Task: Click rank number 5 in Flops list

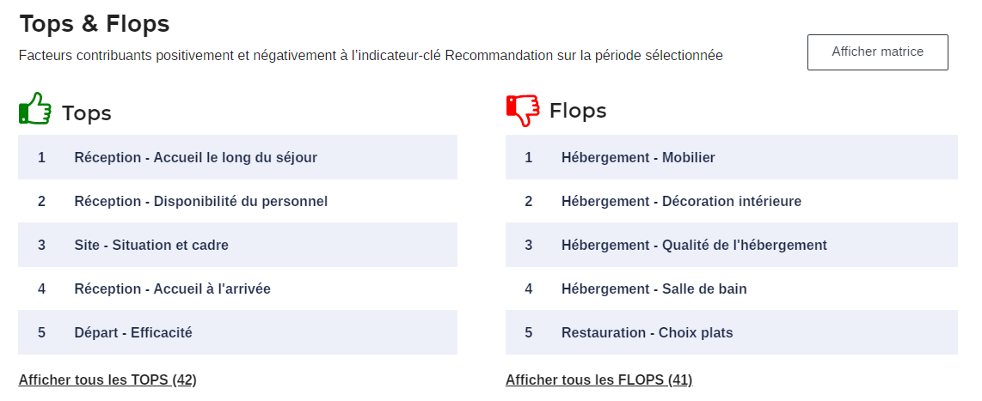Action: coord(529,332)
